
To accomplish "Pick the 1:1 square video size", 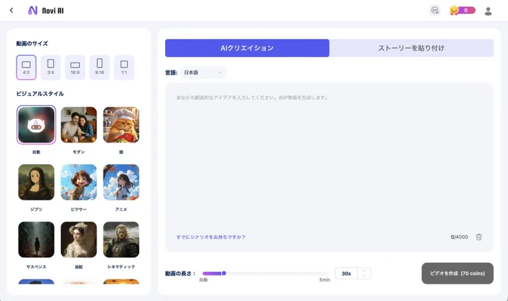I will coord(124,67).
